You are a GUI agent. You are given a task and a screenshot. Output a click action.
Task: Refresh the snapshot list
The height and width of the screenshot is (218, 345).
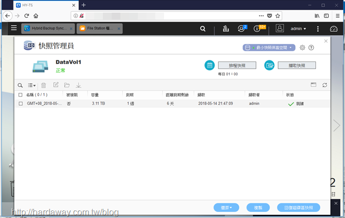point(325,85)
